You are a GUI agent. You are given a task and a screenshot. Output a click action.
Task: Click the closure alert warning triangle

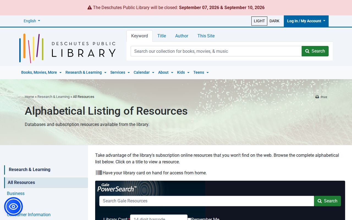click(90, 8)
